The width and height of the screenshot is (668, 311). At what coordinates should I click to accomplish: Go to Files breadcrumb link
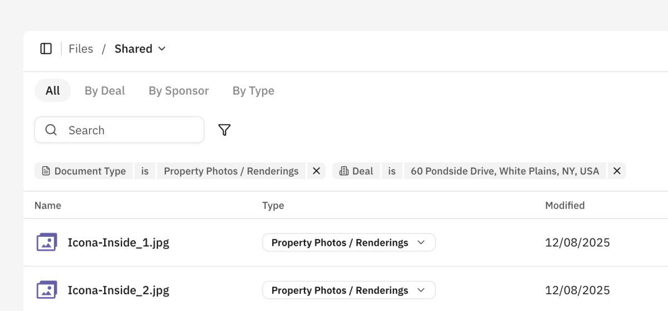pos(81,49)
